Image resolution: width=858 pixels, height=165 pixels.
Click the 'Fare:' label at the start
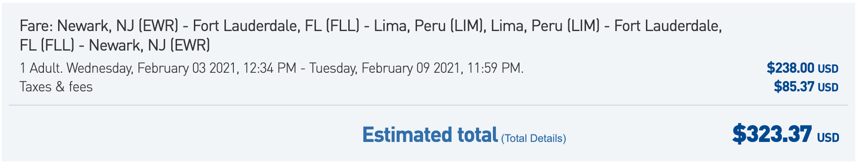coord(36,26)
